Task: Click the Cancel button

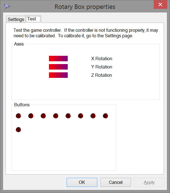Action: click(116, 182)
